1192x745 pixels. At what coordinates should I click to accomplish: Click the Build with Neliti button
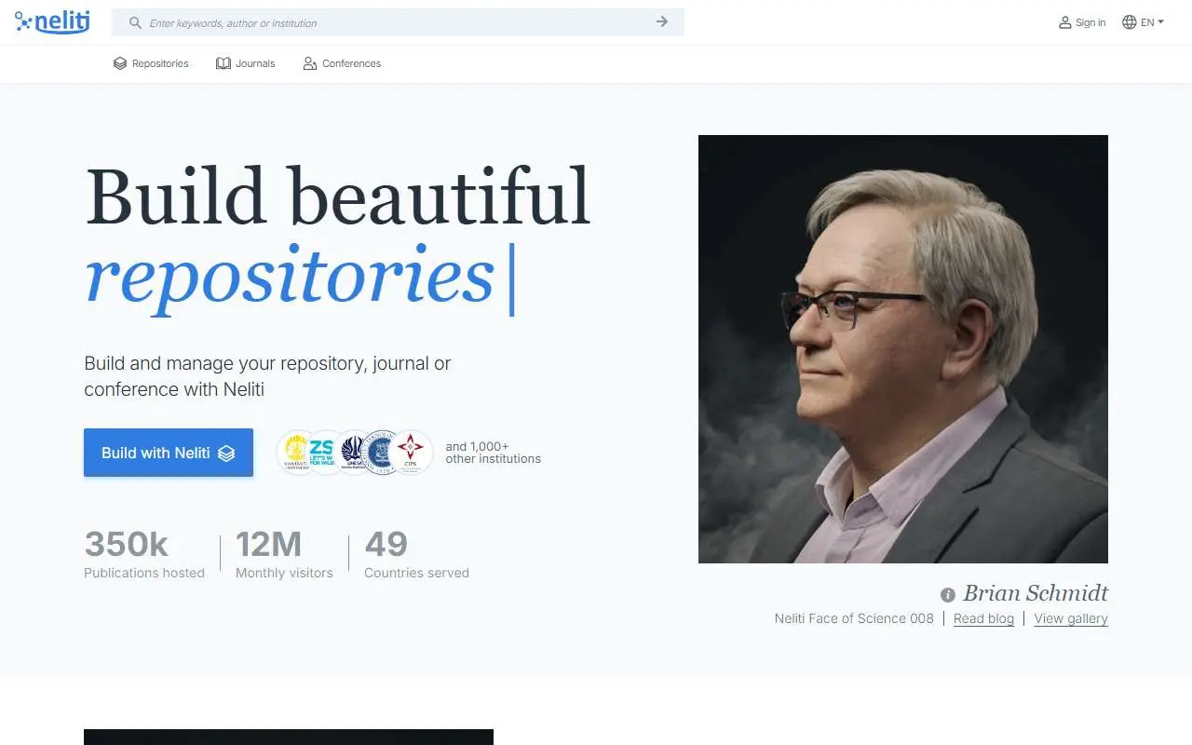(x=169, y=453)
